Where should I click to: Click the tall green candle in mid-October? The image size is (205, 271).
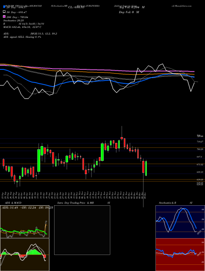[x=39, y=160]
